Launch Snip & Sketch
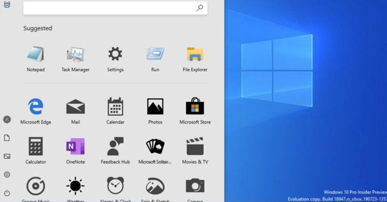 click(x=155, y=189)
